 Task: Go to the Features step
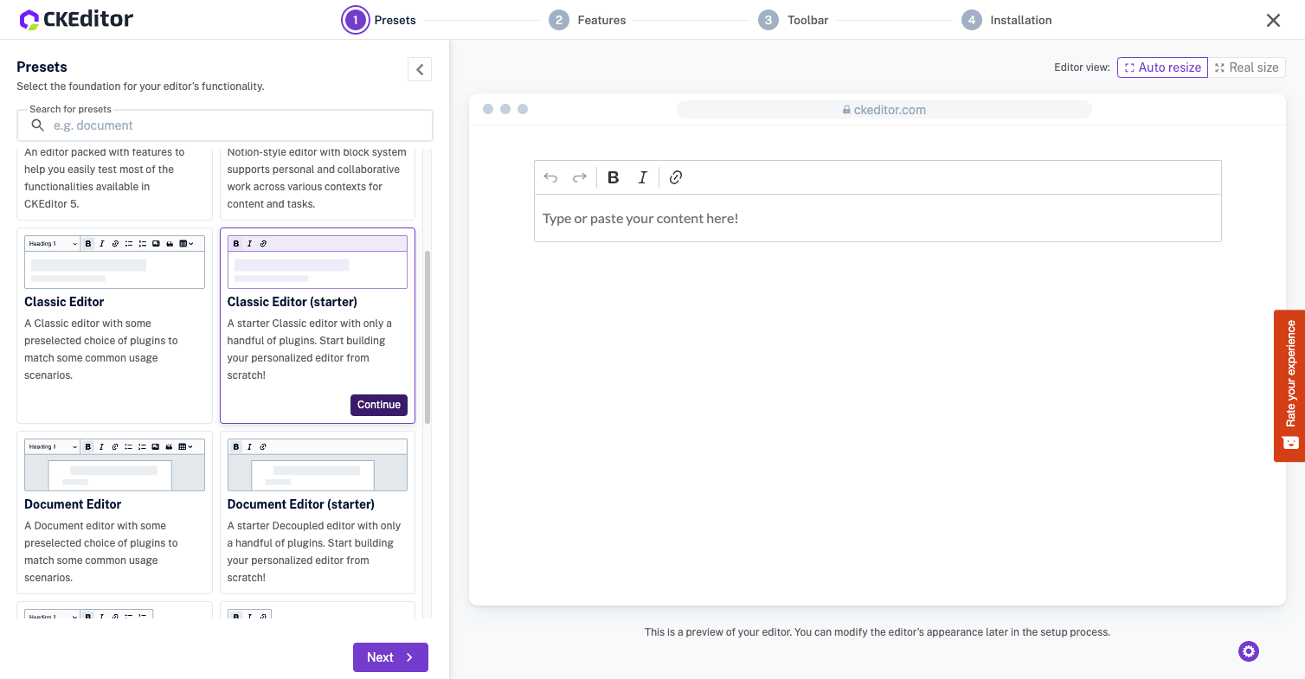[588, 20]
